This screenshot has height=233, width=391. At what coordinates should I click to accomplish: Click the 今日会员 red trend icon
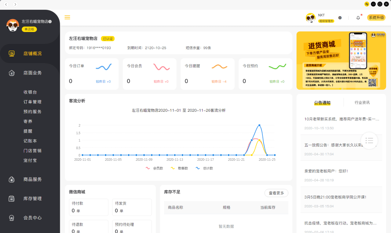click(x=162, y=66)
